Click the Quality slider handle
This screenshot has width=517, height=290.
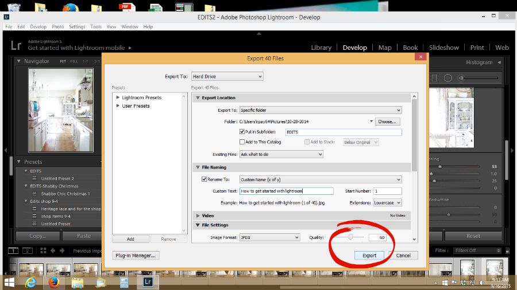click(x=350, y=237)
